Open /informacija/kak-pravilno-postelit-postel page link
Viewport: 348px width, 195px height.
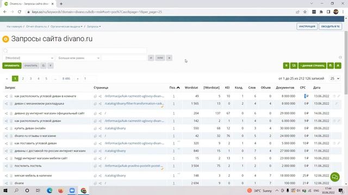[134, 166]
